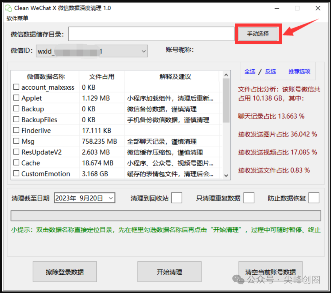Toggle the 防止数据恢复 checkbox
Viewport: 331px width, 293px height.
314,198
